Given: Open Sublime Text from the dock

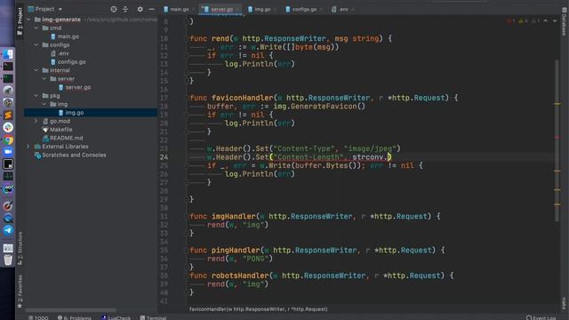Looking at the screenshot, I should tap(8, 115).
